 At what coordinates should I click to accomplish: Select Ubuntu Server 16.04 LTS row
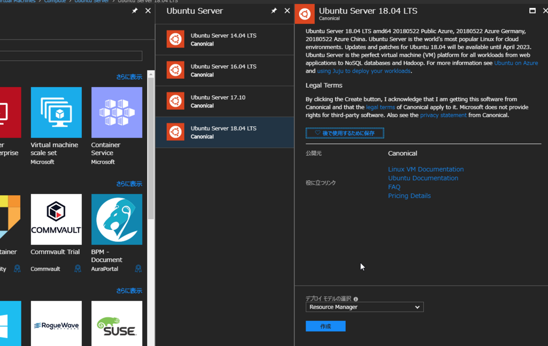pyautogui.click(x=225, y=70)
